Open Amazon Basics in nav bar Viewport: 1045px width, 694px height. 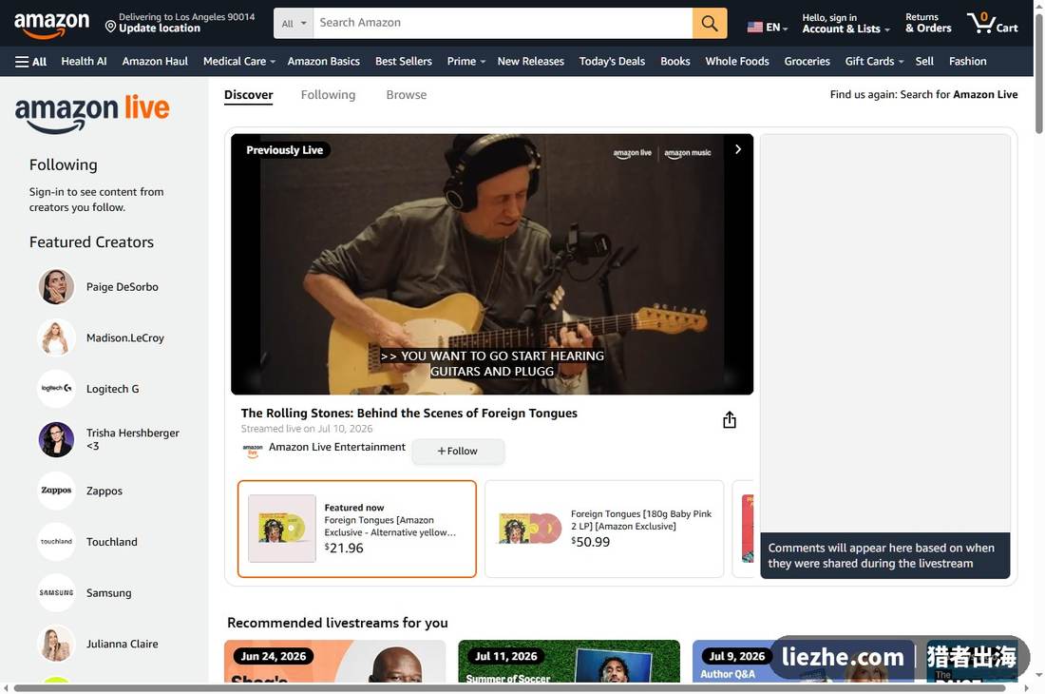pyautogui.click(x=324, y=62)
